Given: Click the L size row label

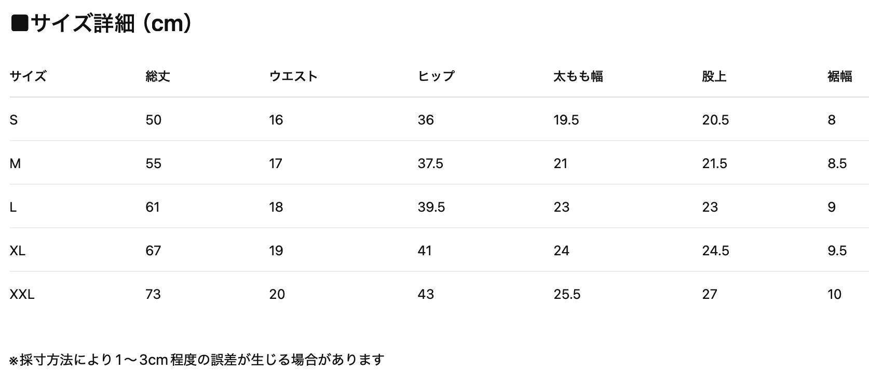Looking at the screenshot, I should click(13, 207).
